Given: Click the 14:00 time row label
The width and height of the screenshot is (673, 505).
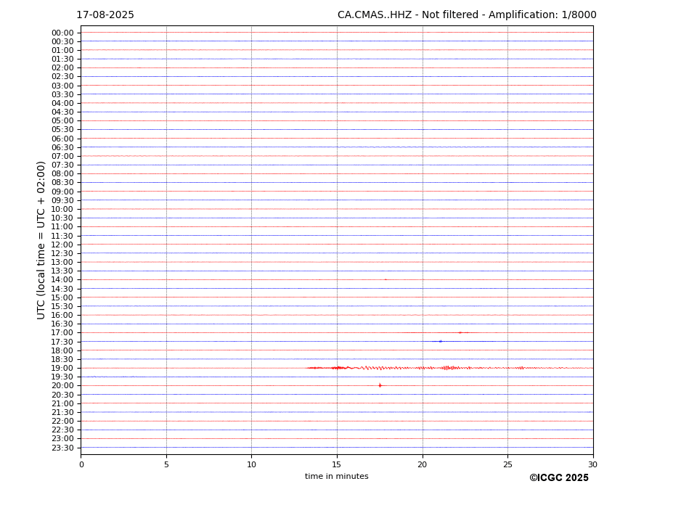Looking at the screenshot, I should (62, 280).
